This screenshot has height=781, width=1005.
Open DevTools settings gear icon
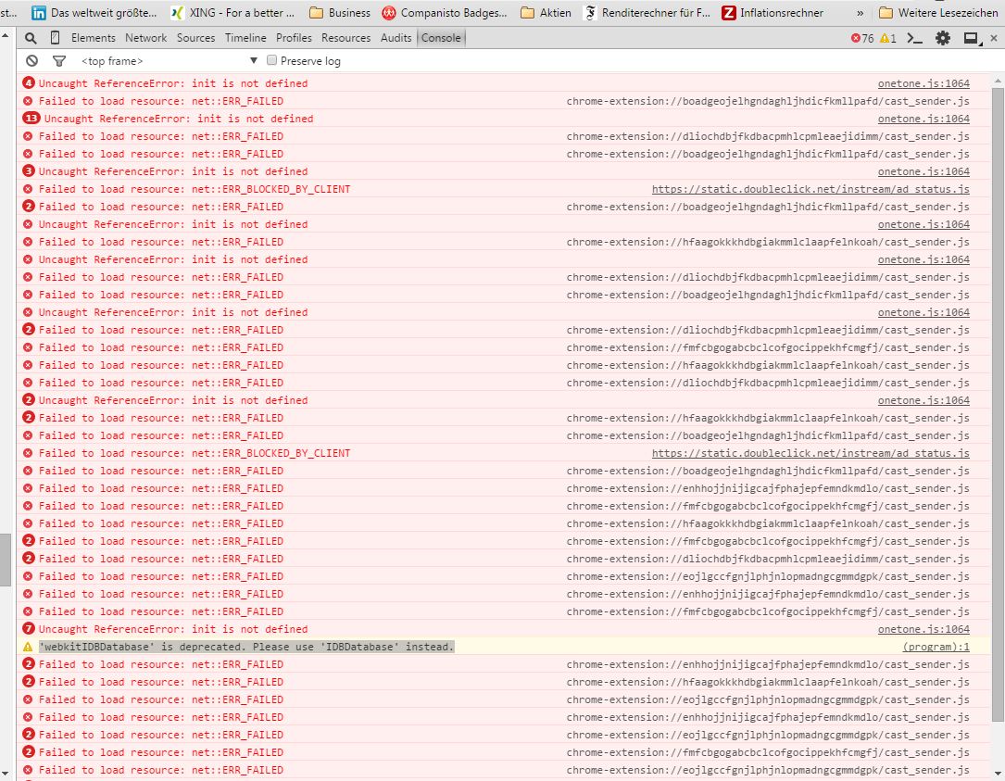[x=943, y=39]
